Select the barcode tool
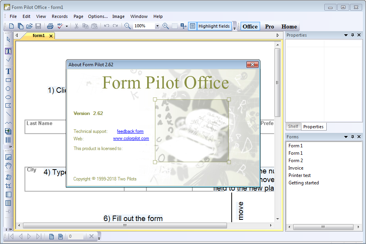 8,140
